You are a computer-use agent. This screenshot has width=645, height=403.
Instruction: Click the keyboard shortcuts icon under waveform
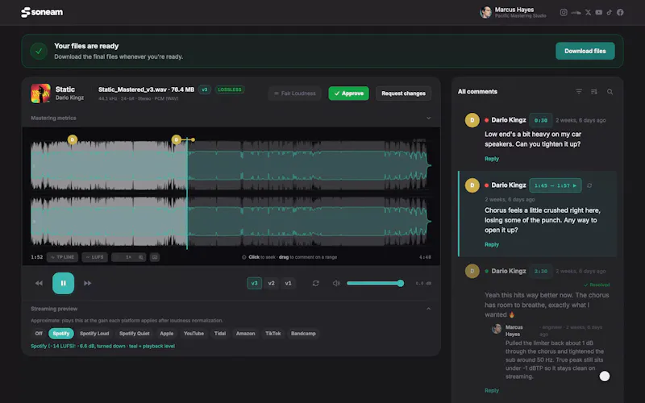pyautogui.click(x=155, y=257)
